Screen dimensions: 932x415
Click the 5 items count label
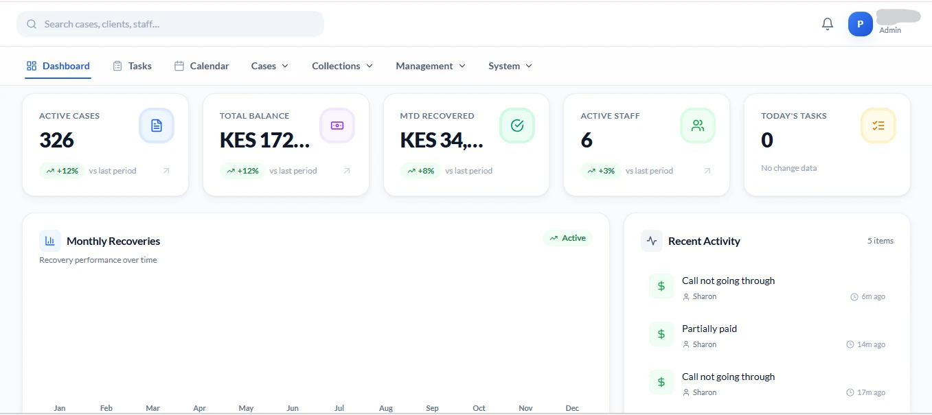pyautogui.click(x=880, y=241)
